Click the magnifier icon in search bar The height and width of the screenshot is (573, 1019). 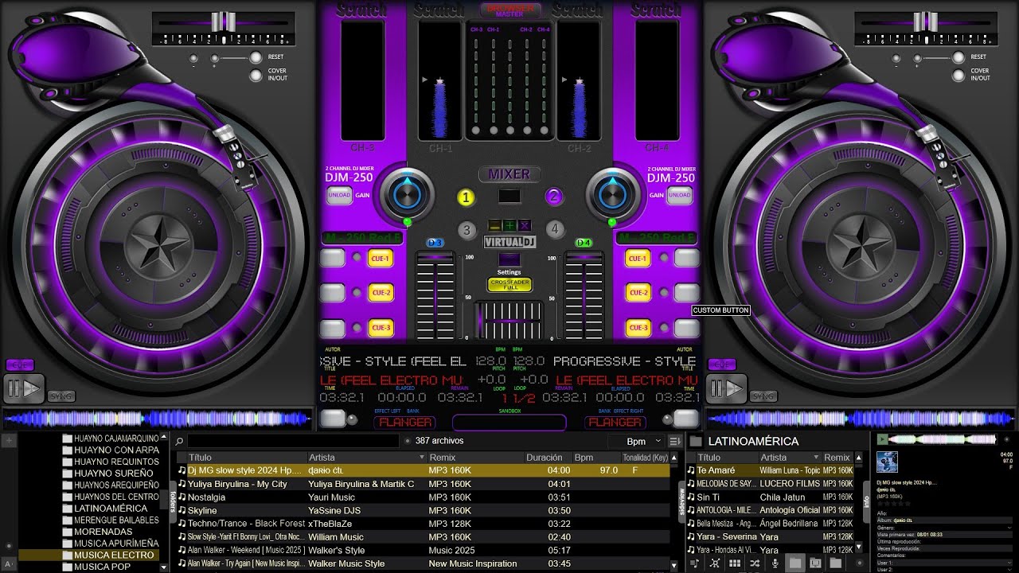(x=180, y=441)
